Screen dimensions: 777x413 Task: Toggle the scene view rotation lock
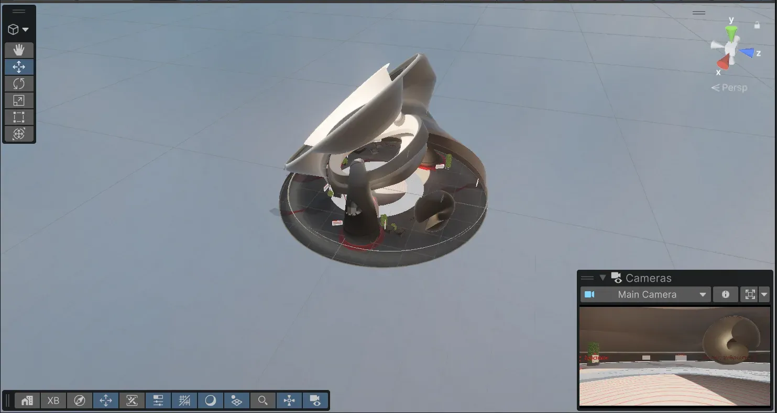point(757,25)
